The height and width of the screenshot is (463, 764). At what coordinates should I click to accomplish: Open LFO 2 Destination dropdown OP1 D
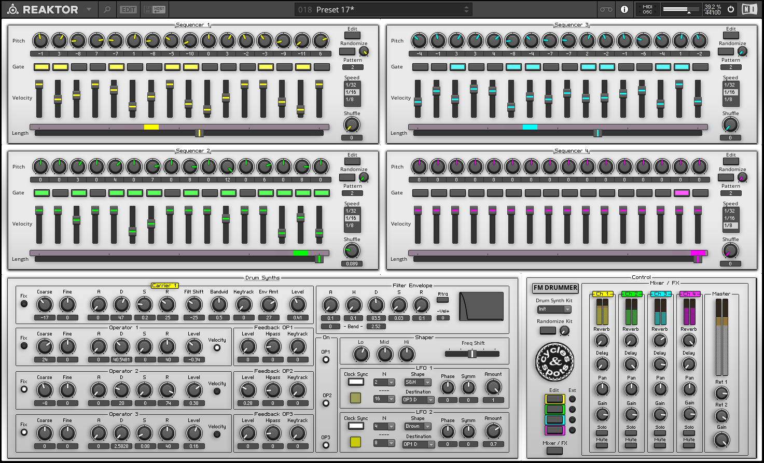418,444
